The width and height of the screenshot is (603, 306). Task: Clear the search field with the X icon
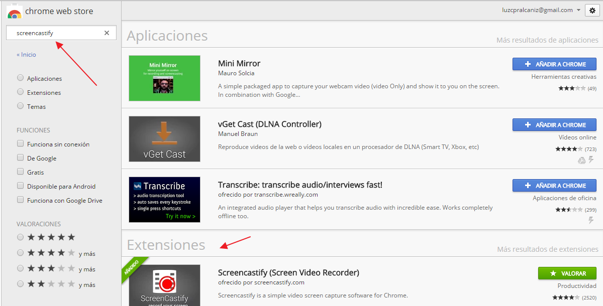pos(107,33)
